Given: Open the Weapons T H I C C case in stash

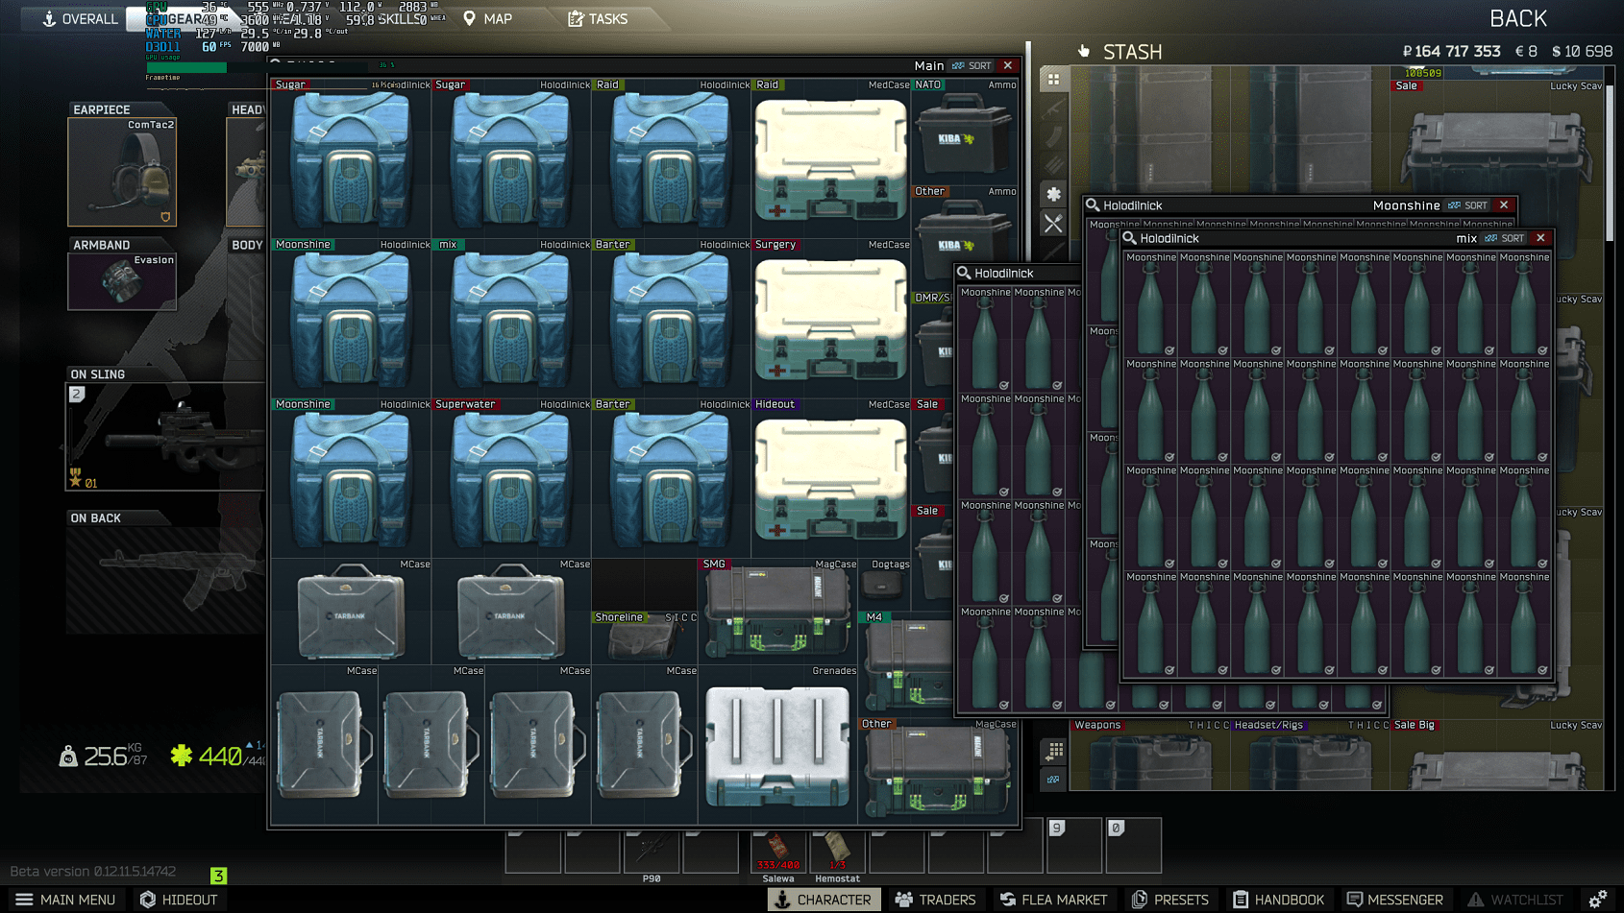Looking at the screenshot, I should coord(1150,755).
